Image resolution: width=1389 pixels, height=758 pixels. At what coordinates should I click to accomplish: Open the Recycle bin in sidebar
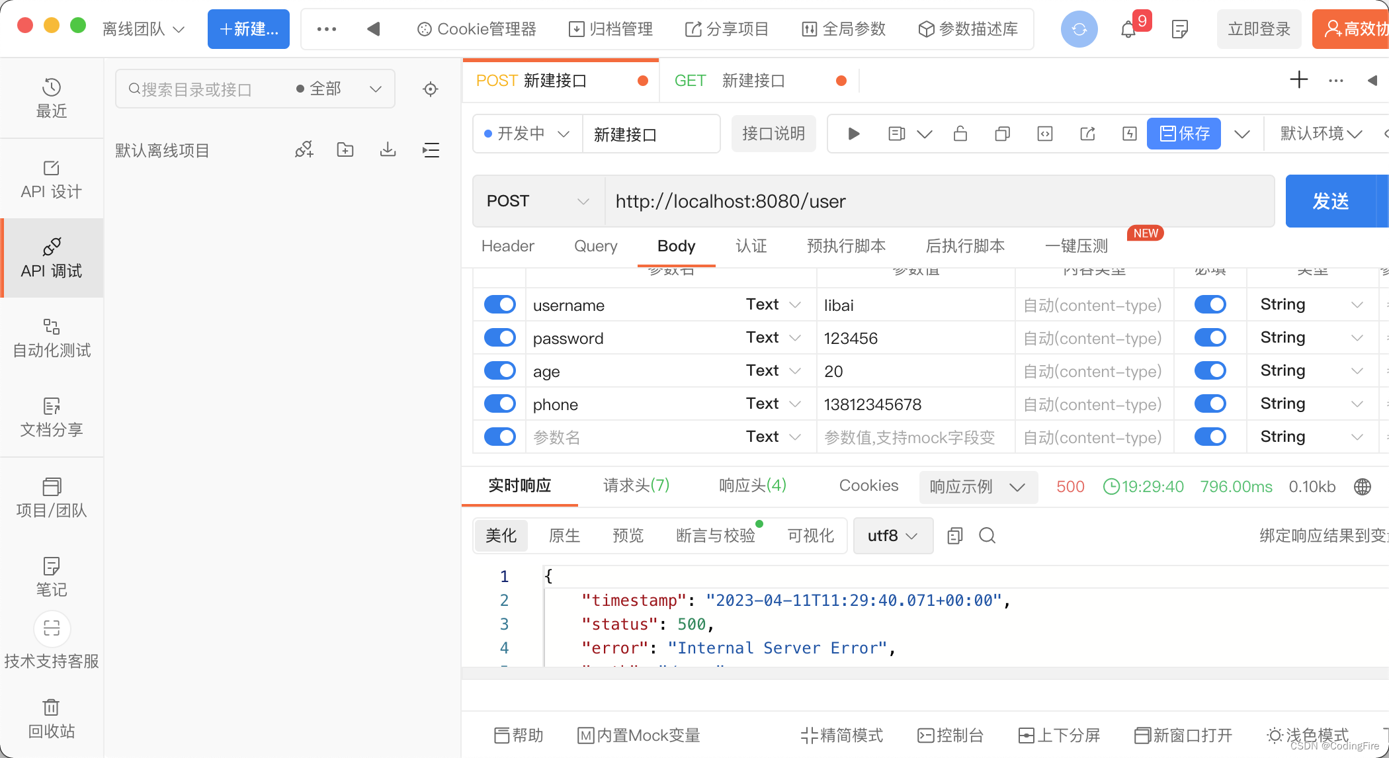[x=52, y=718]
